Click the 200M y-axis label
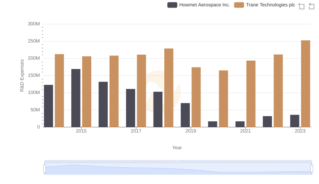 point(34,58)
